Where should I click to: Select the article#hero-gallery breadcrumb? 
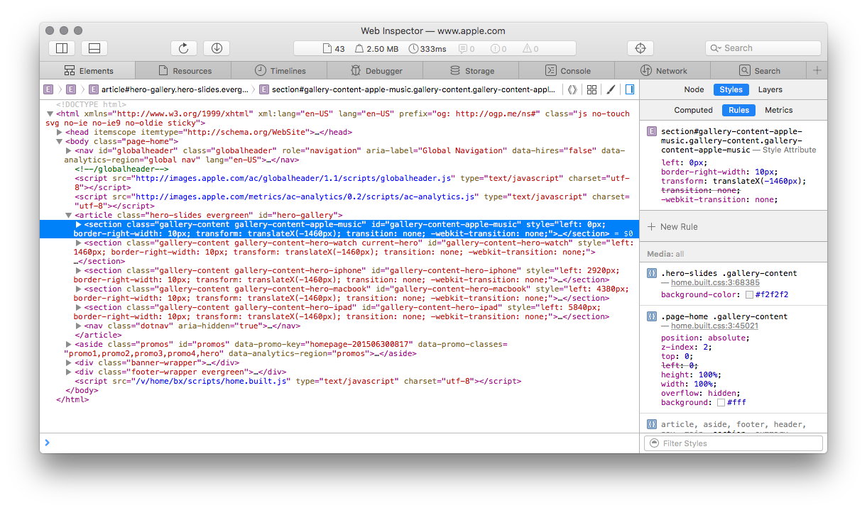pyautogui.click(x=170, y=89)
